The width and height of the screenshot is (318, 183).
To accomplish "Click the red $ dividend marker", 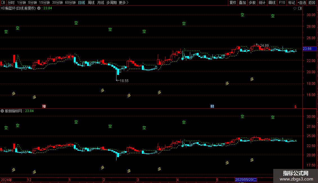I will tap(295, 107).
